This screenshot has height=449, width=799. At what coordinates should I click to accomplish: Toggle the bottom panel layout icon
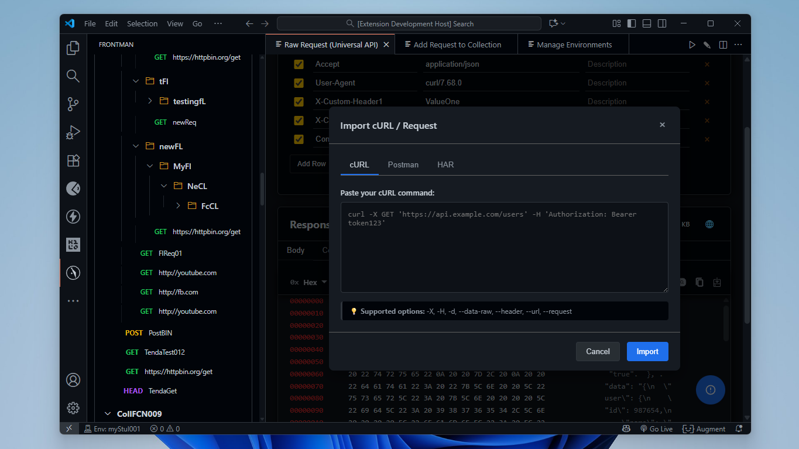[647, 23]
